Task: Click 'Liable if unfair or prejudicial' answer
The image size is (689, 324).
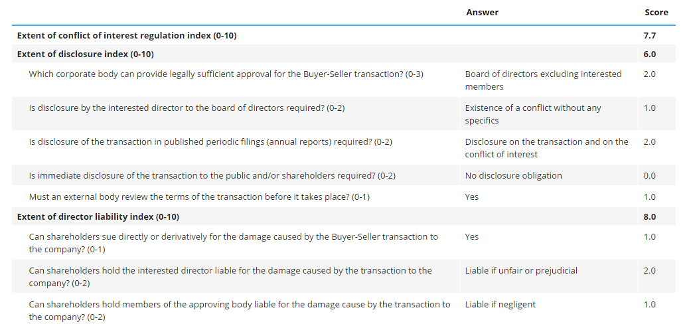Action: click(521, 270)
